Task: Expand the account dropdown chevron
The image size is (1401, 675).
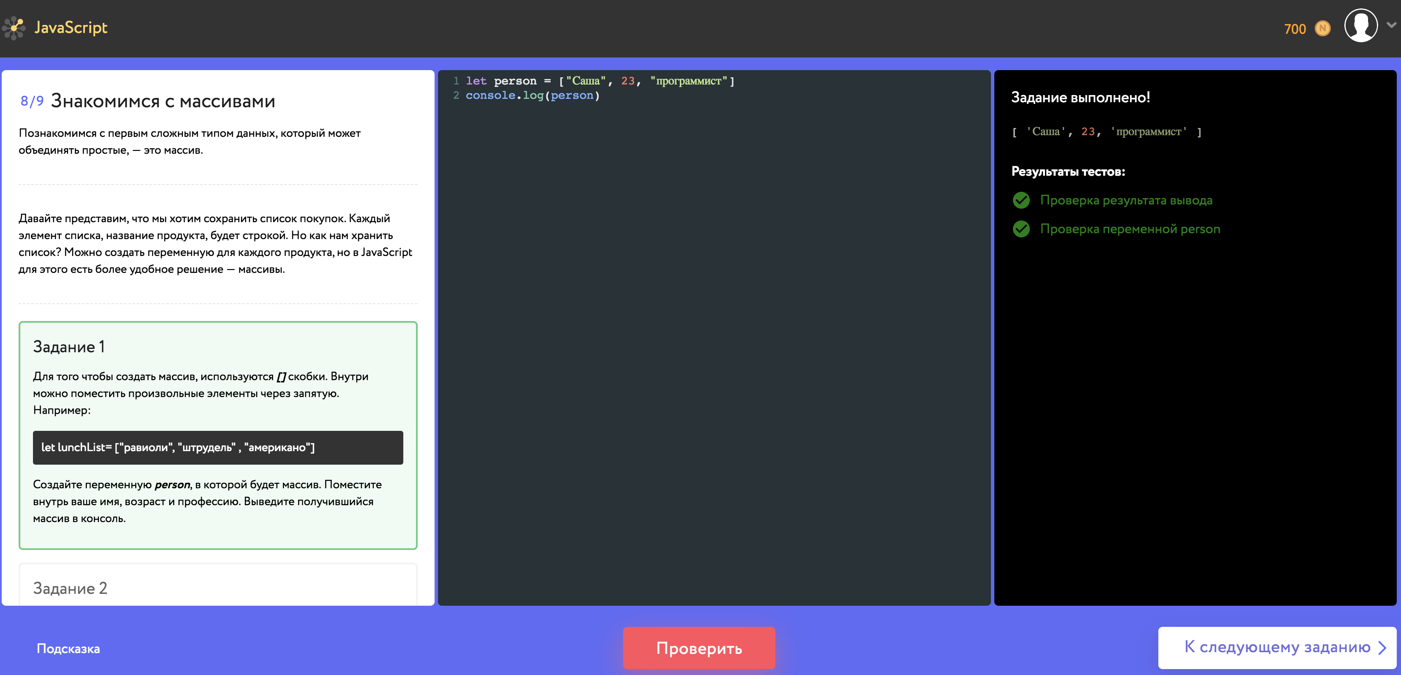Action: click(1391, 25)
